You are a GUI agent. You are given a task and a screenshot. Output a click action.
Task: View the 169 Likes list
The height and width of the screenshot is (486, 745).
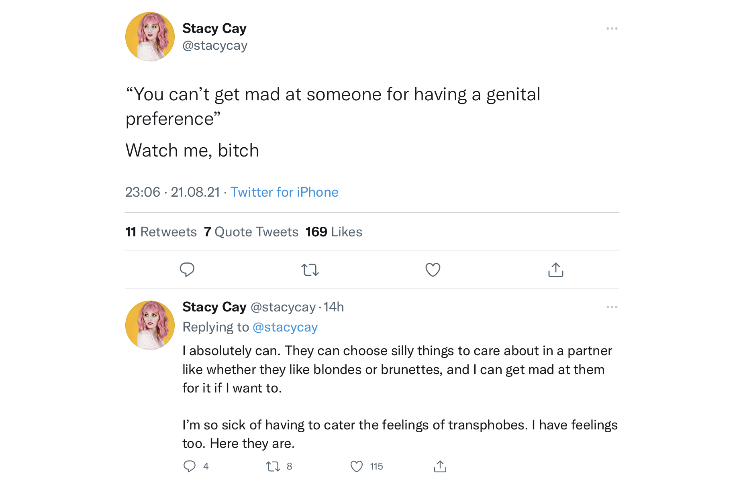(x=334, y=232)
